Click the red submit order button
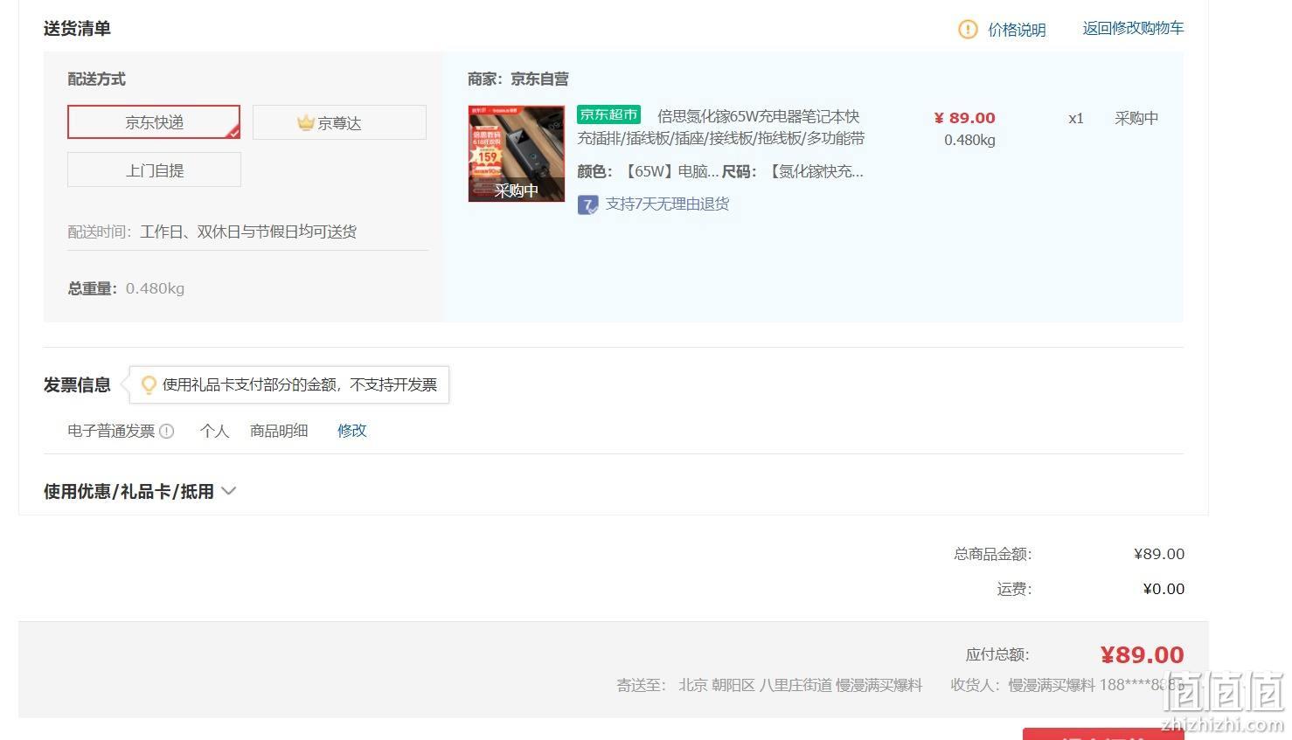Screen dimensions: 1292x740 pyautogui.click(x=1103, y=734)
